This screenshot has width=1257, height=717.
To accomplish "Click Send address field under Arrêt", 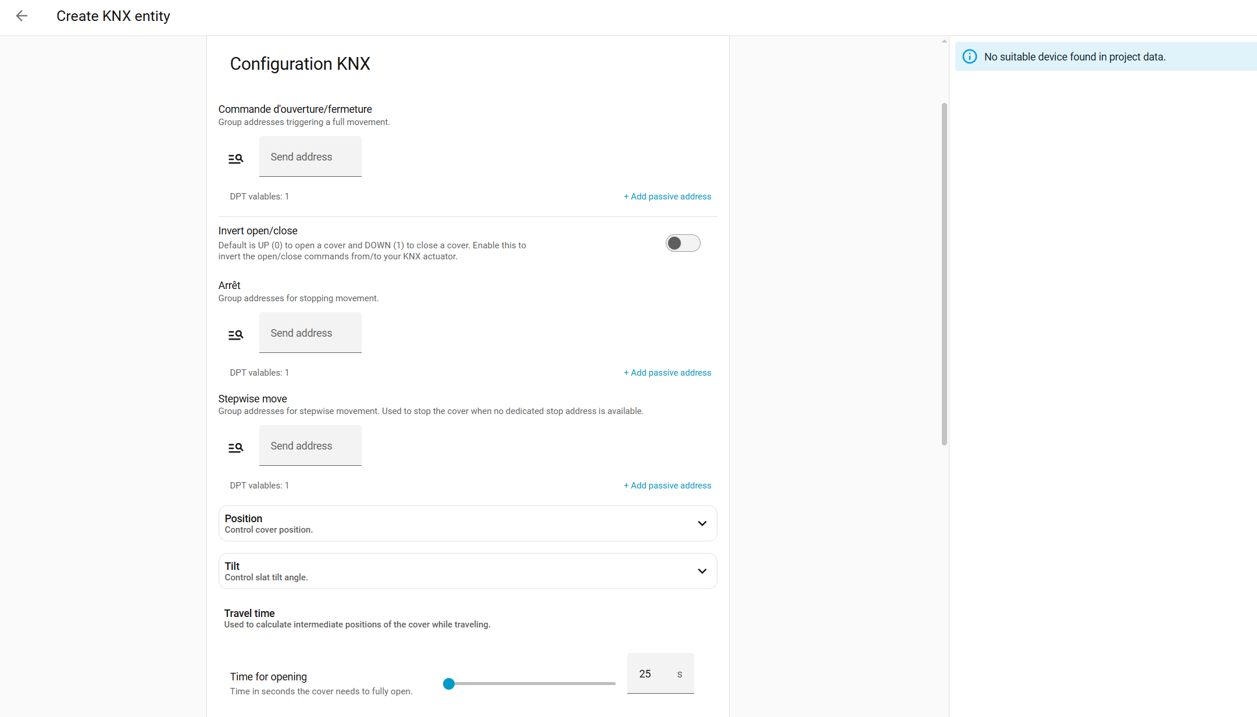I will coord(310,333).
